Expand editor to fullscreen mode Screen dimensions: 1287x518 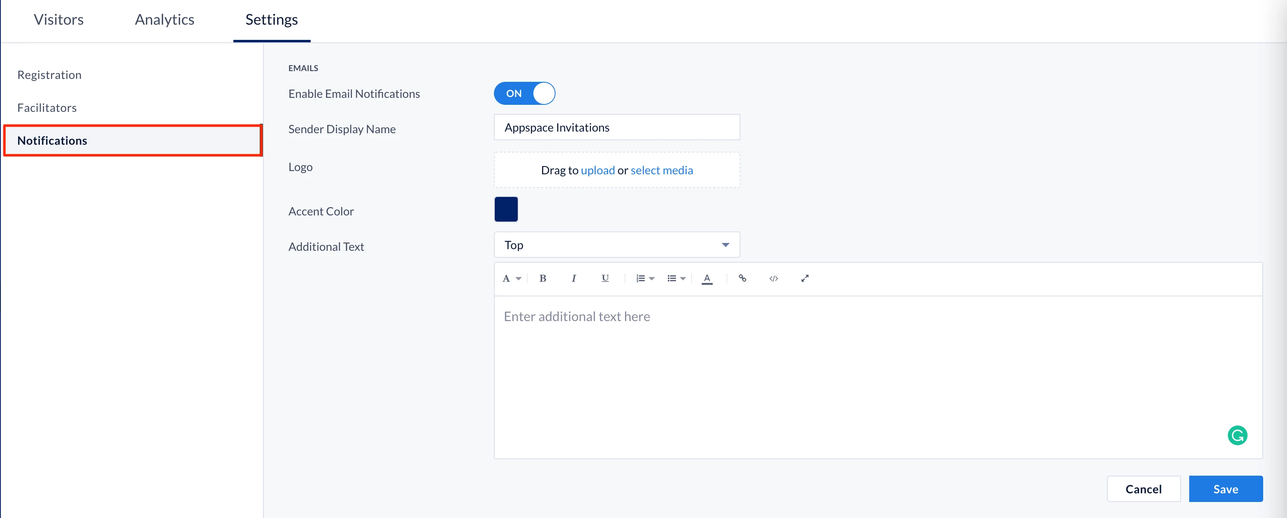(x=805, y=278)
